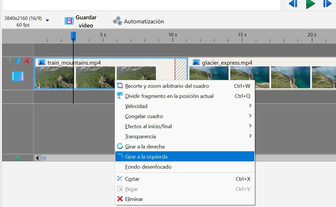Click the crop icon beside Recorte
The height and width of the screenshot is (207, 336).
[x=120, y=86]
